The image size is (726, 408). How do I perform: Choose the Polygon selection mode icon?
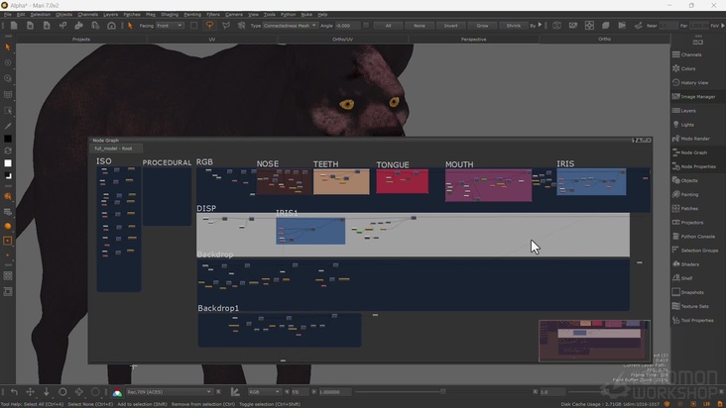(225, 26)
